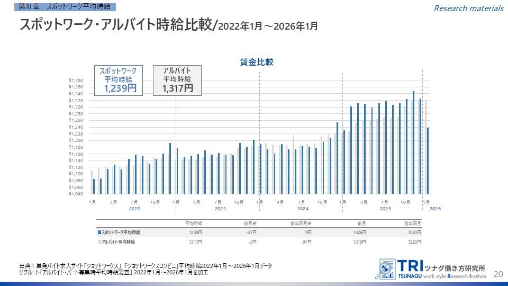Click the gray callout box showing 1,317円
508x286 pixels.
(x=177, y=81)
